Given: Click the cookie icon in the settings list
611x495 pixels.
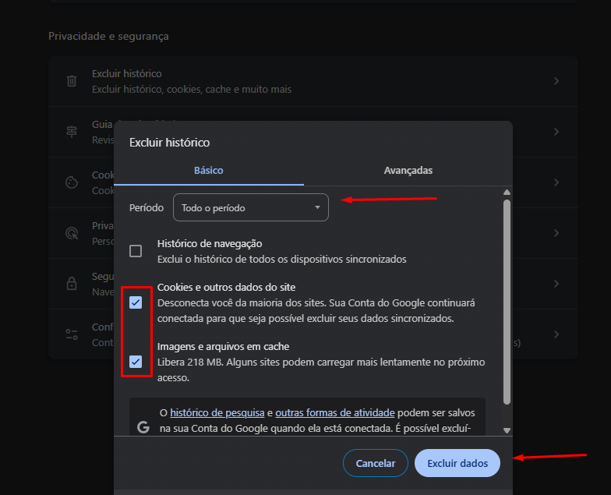Looking at the screenshot, I should click(x=72, y=182).
